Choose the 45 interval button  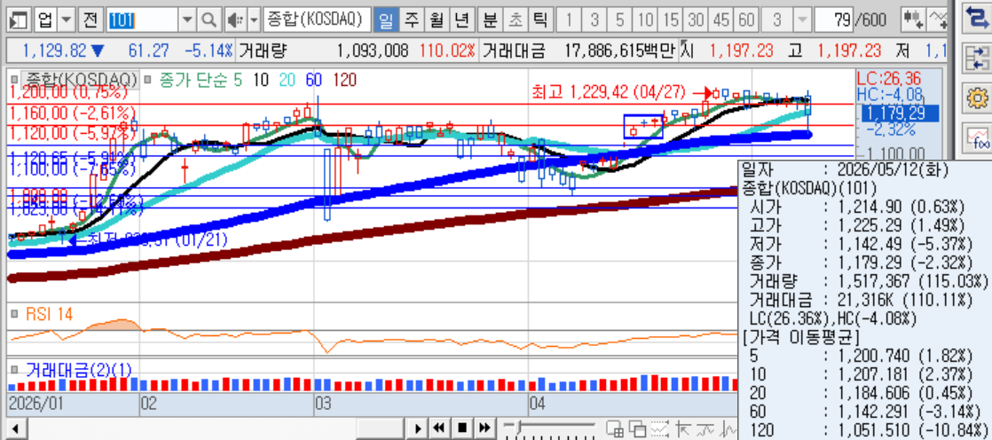(x=721, y=20)
